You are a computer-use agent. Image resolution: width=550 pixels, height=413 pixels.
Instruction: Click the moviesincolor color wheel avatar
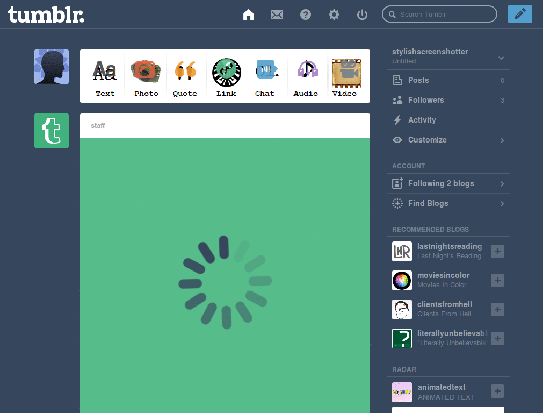pos(402,280)
